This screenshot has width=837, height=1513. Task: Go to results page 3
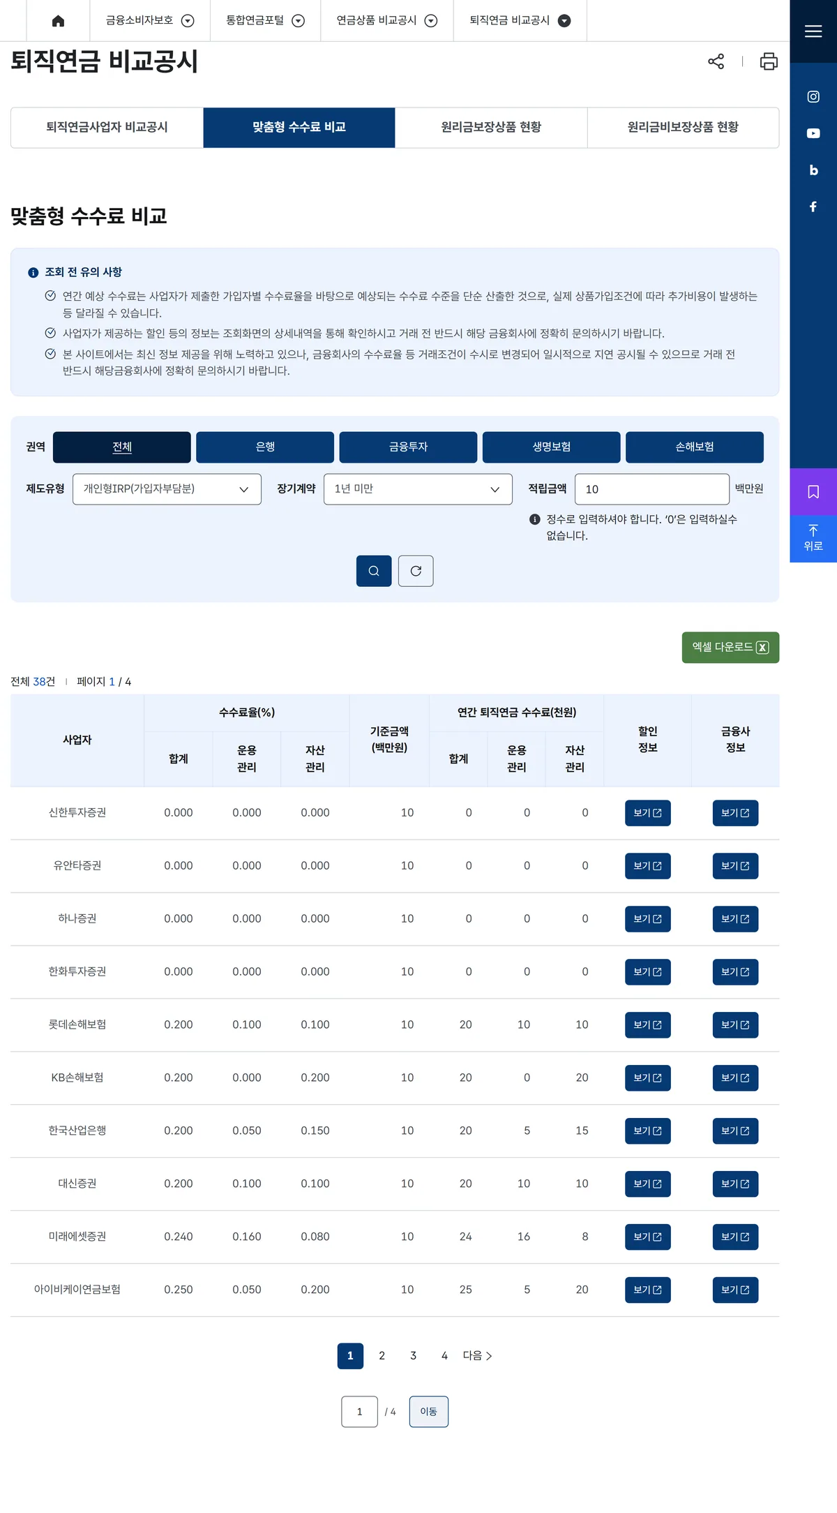413,1356
